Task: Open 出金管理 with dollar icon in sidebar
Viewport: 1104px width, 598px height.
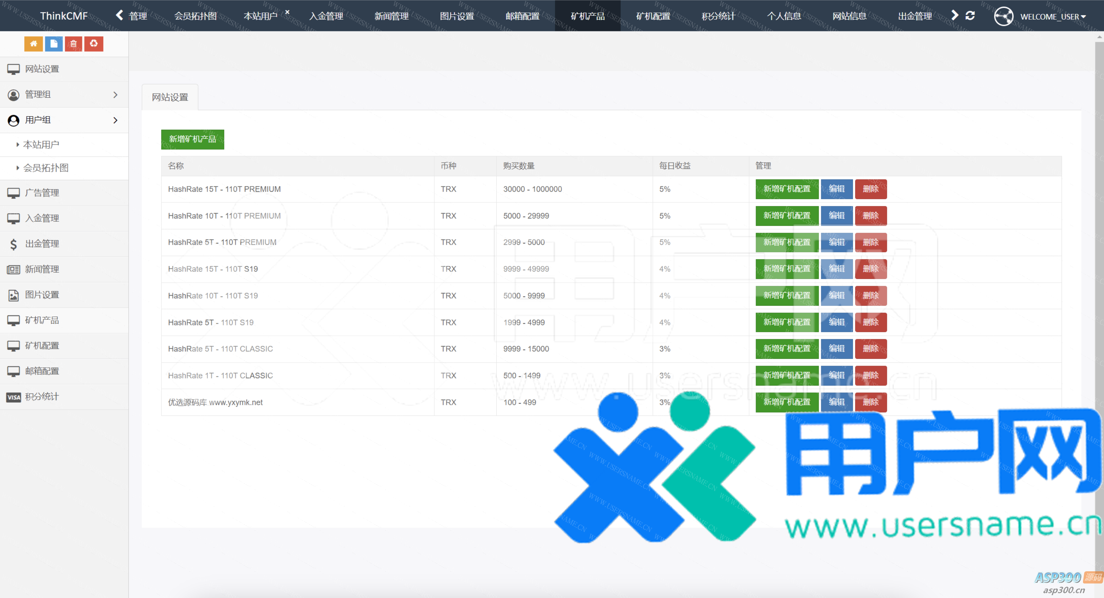Action: point(42,244)
